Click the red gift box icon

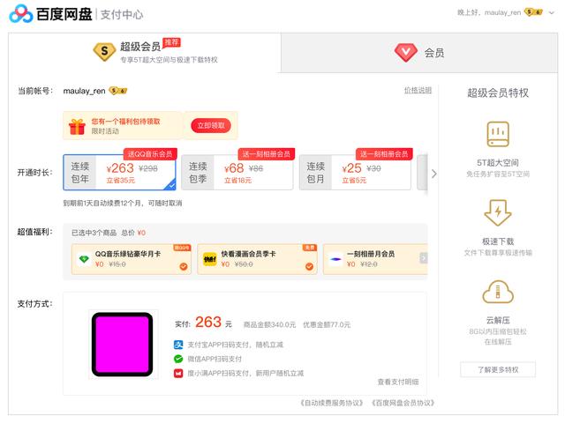(77, 126)
